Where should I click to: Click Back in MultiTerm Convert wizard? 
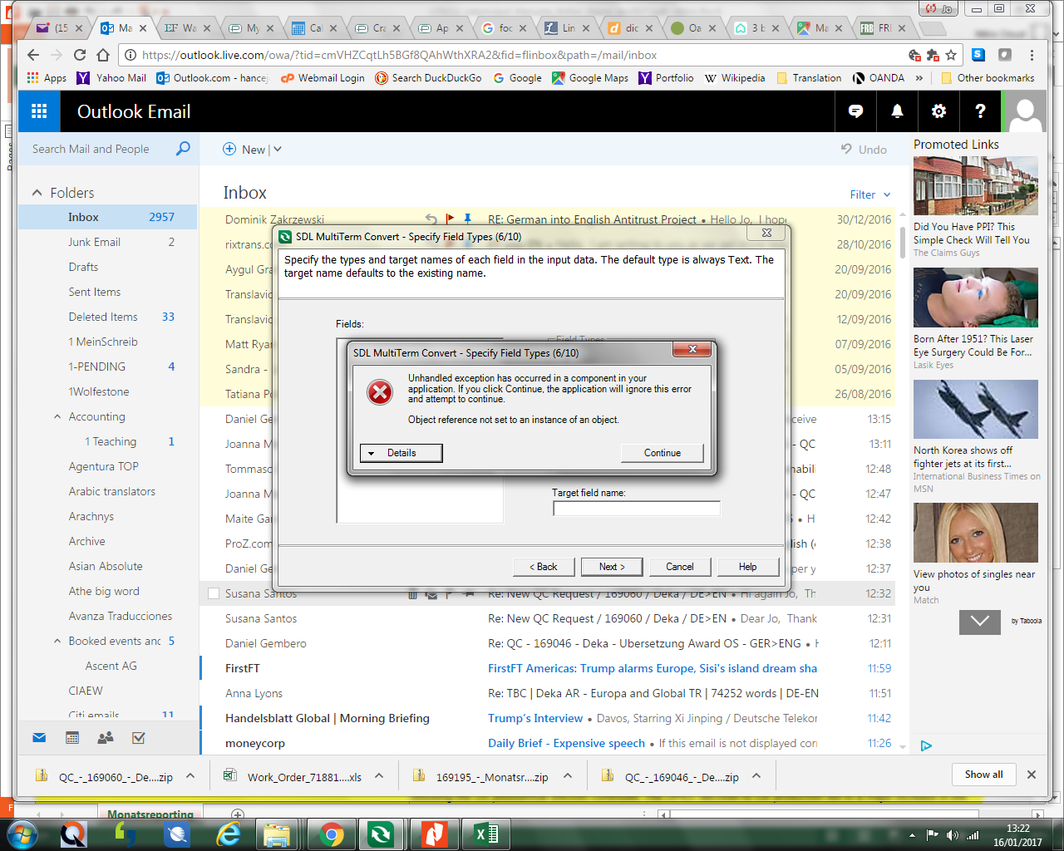544,567
